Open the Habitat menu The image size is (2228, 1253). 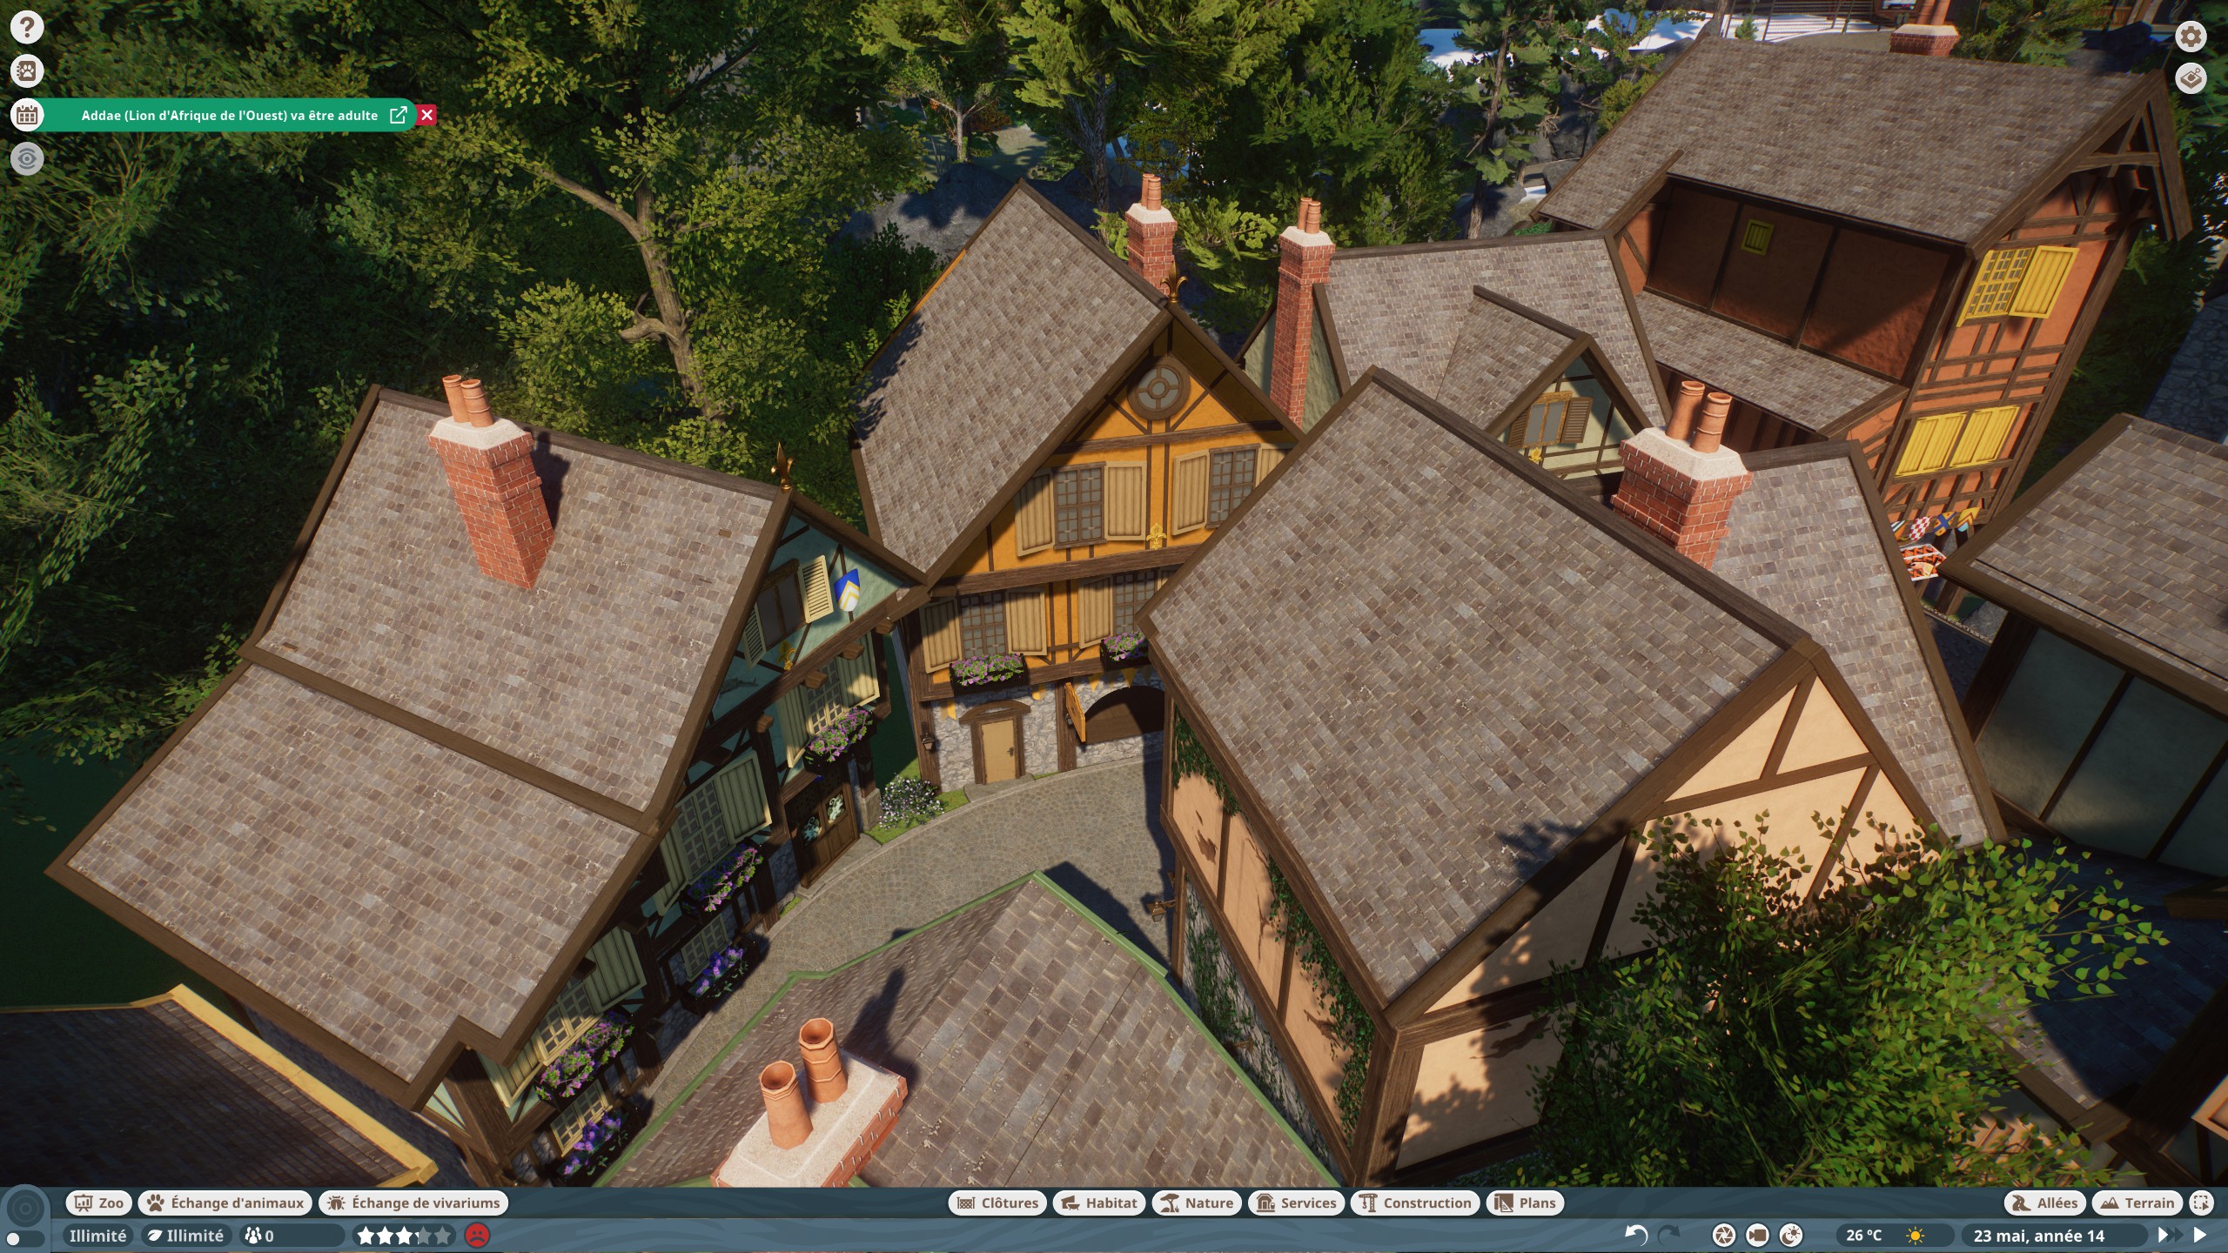pos(1099,1203)
